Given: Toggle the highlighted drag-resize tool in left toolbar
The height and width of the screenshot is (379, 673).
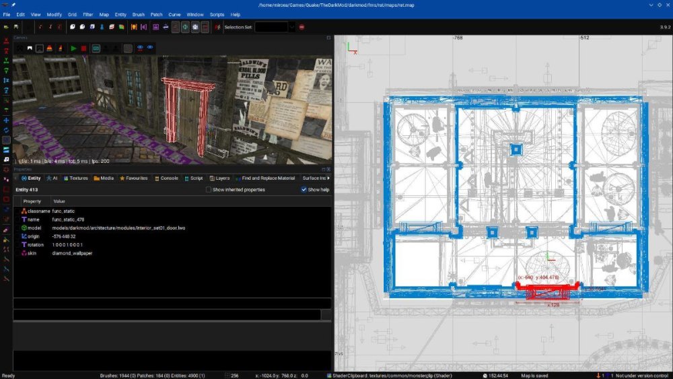Looking at the screenshot, I should tap(6, 140).
